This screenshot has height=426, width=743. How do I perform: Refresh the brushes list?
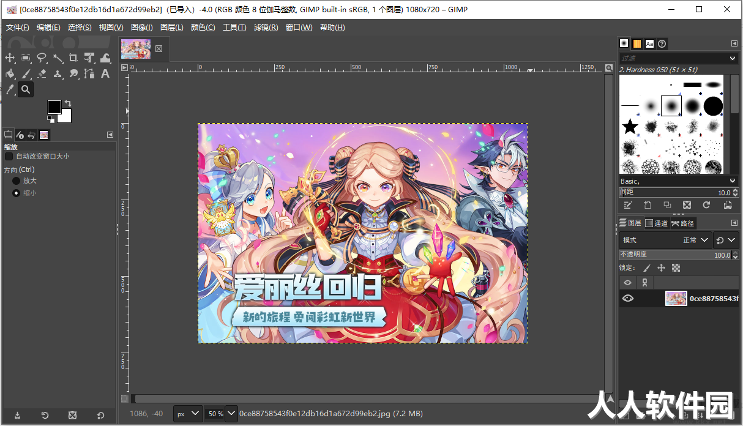pyautogui.click(x=706, y=205)
